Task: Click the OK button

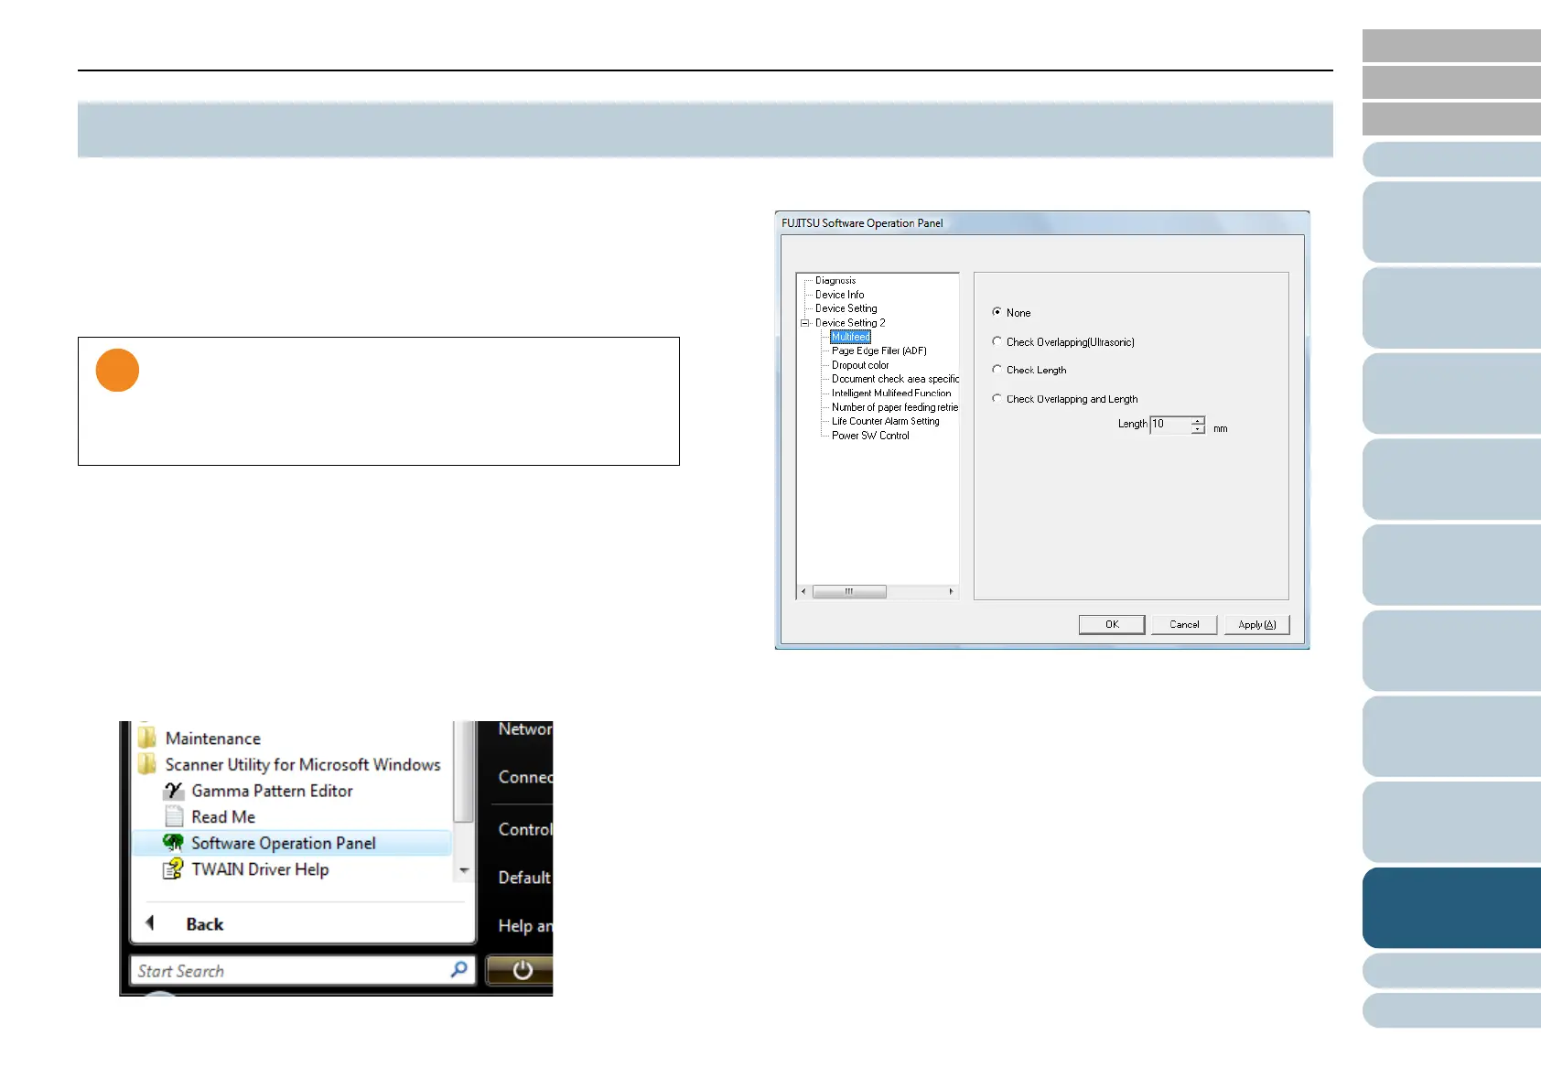Action: coord(1112,624)
